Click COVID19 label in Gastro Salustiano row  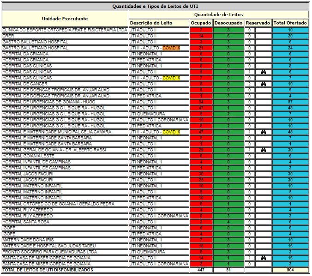pyautogui.click(x=171, y=48)
